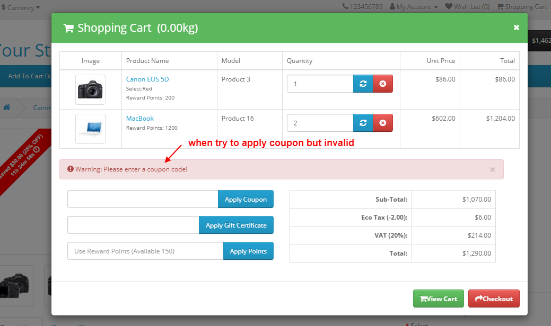Click Apply Gift Certificate
Screen dimensions: 551x326
pyautogui.click(x=236, y=225)
